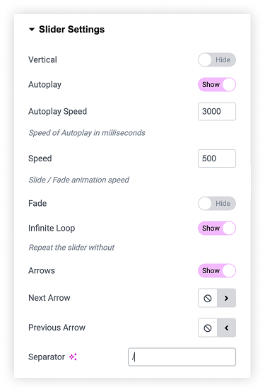Choose right chevron icon for Next Arrow
Viewport: 265px width, 392px height.
226,298
